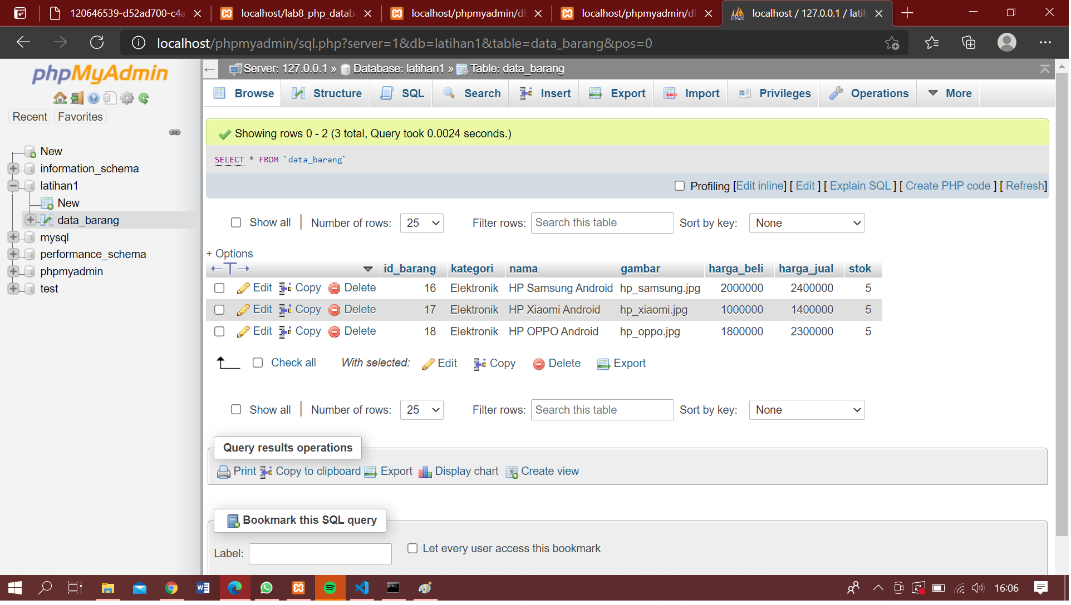This screenshot has width=1071, height=605.
Task: Click the Print icon in query results operations
Action: coord(224,472)
